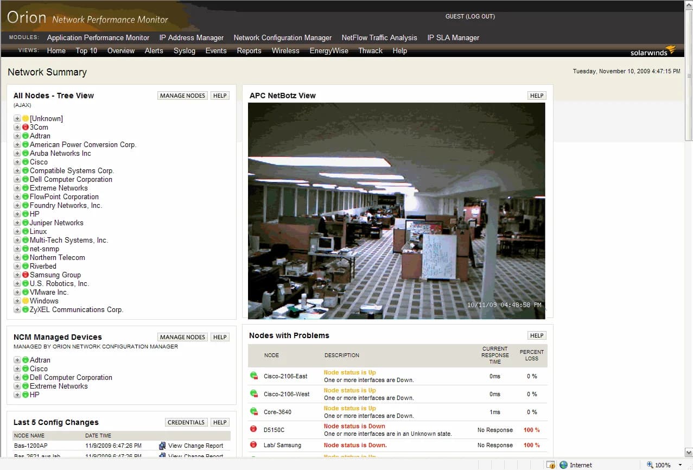This screenshot has width=693, height=470.
Task: Click the NetBotz camera image
Action: [x=397, y=211]
